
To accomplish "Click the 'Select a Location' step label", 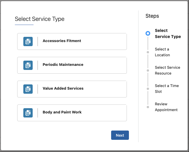I will click(x=162, y=52).
